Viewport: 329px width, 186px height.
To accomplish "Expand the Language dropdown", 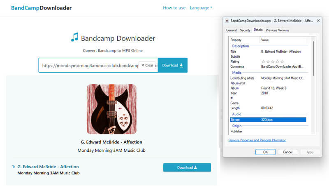I will pyautogui.click(x=201, y=8).
